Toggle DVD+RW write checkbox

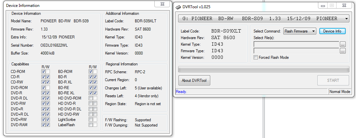(48, 120)
